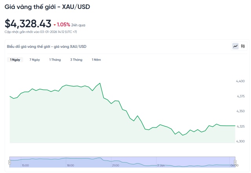The width and height of the screenshot is (251, 173).
Task: Click the last update timestamp text
Action: [x=46, y=31]
